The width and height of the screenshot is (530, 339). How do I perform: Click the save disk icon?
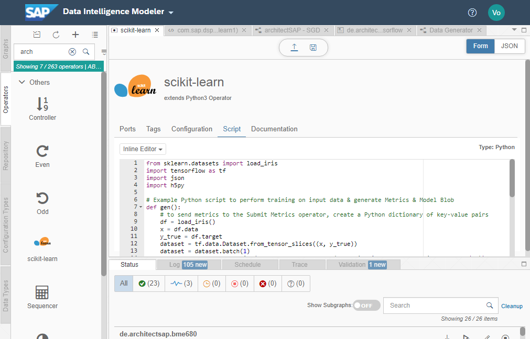tap(313, 48)
